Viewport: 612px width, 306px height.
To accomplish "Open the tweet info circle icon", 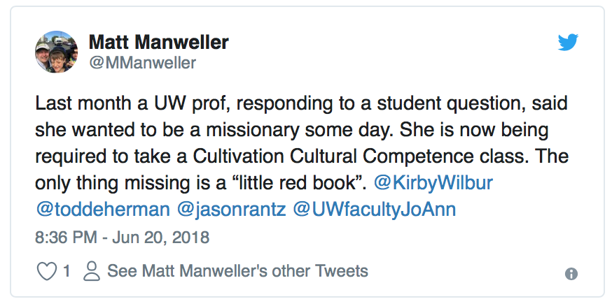I will point(571,274).
